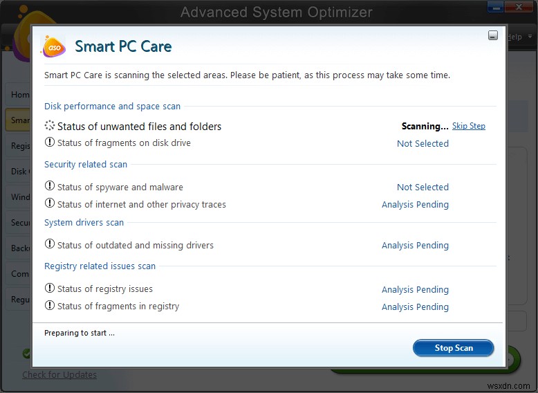The width and height of the screenshot is (538, 393).
Task: Click the Security related scan heading
Action: tap(86, 165)
